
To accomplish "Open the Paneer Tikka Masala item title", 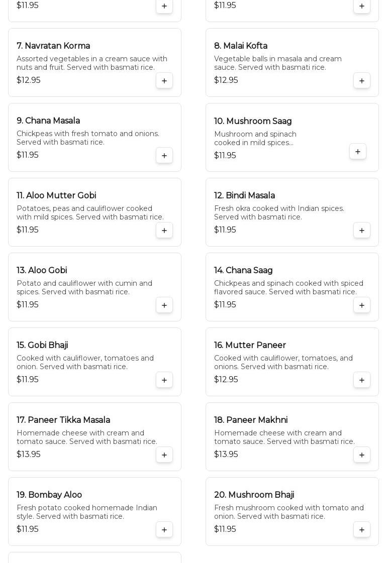I will pyautogui.click(x=63, y=420).
